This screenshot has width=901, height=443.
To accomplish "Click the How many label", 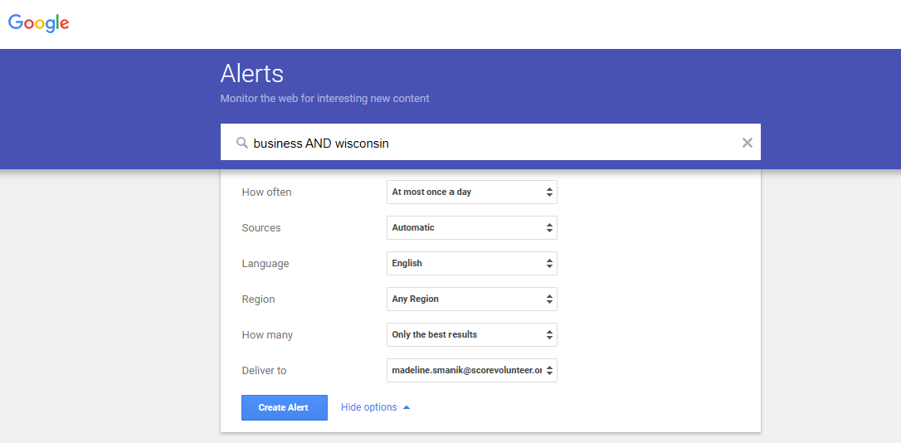I will (267, 335).
